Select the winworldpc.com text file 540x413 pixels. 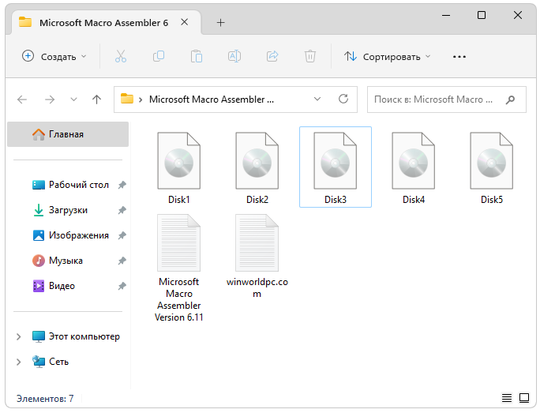point(257,257)
